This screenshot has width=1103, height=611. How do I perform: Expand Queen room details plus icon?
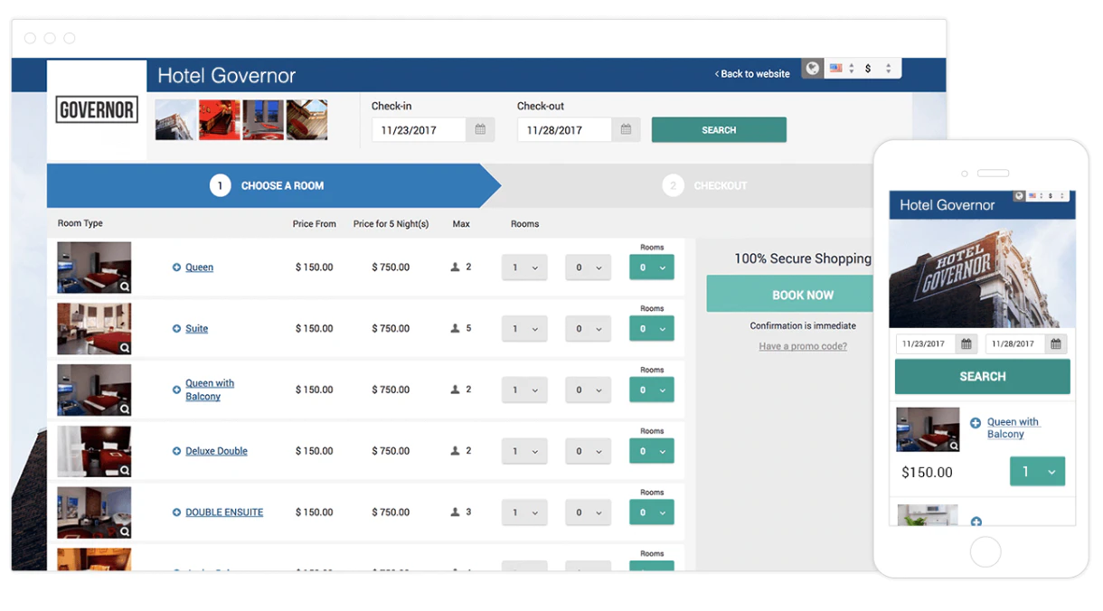176,268
